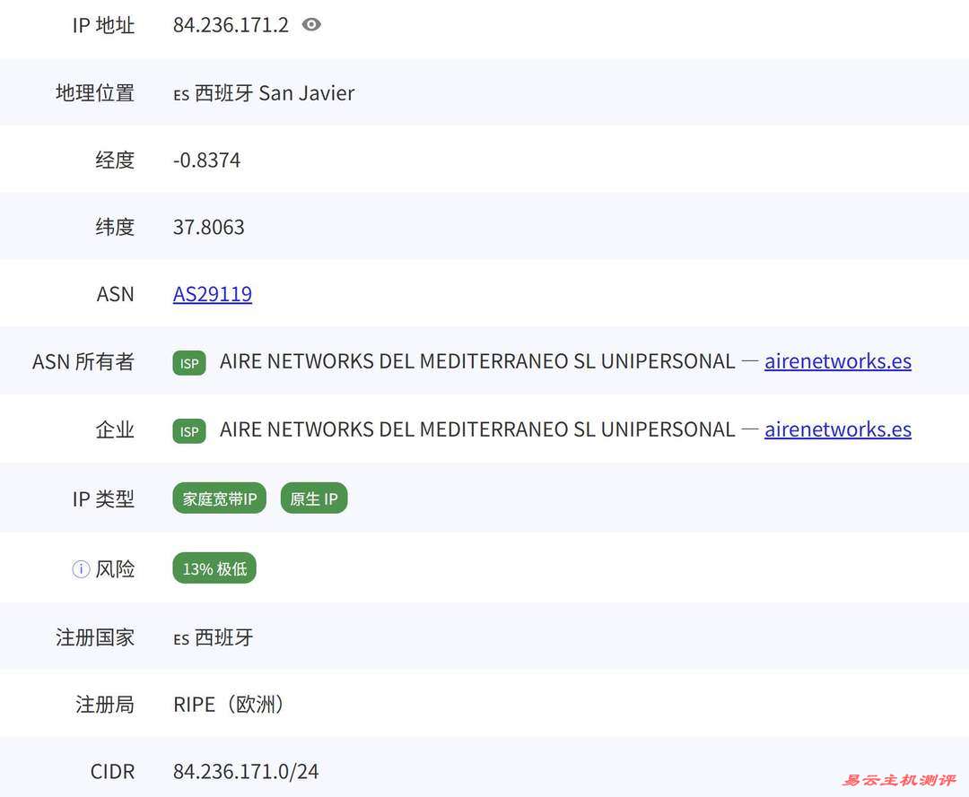This screenshot has height=797, width=969.
Task: Select the ISP badge on ASN 所有者 row
Action: [188, 362]
